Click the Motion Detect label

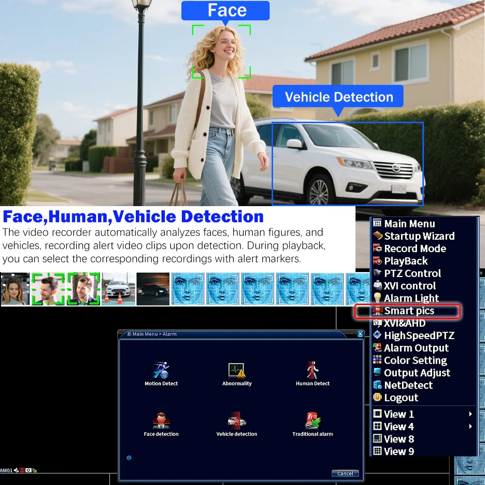click(161, 383)
